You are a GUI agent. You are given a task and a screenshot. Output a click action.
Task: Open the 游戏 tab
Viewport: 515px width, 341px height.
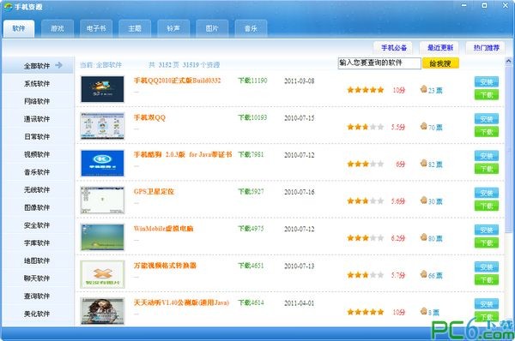click(58, 28)
